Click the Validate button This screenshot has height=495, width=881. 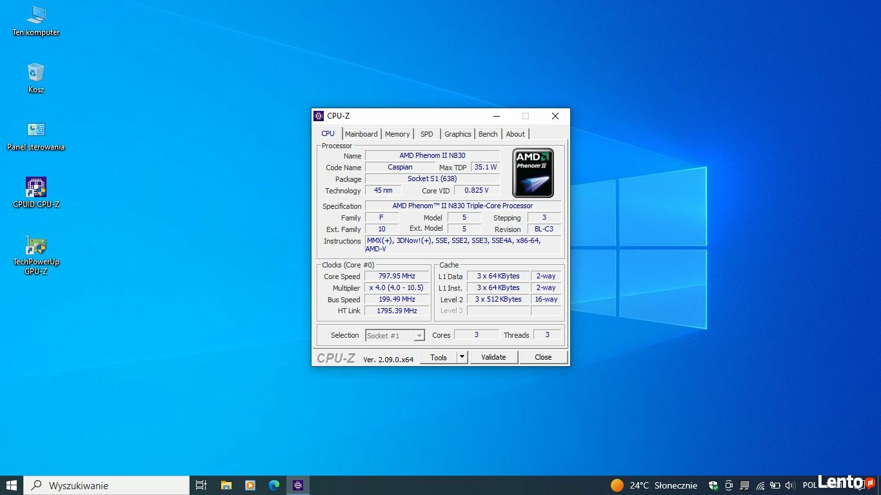click(x=493, y=357)
